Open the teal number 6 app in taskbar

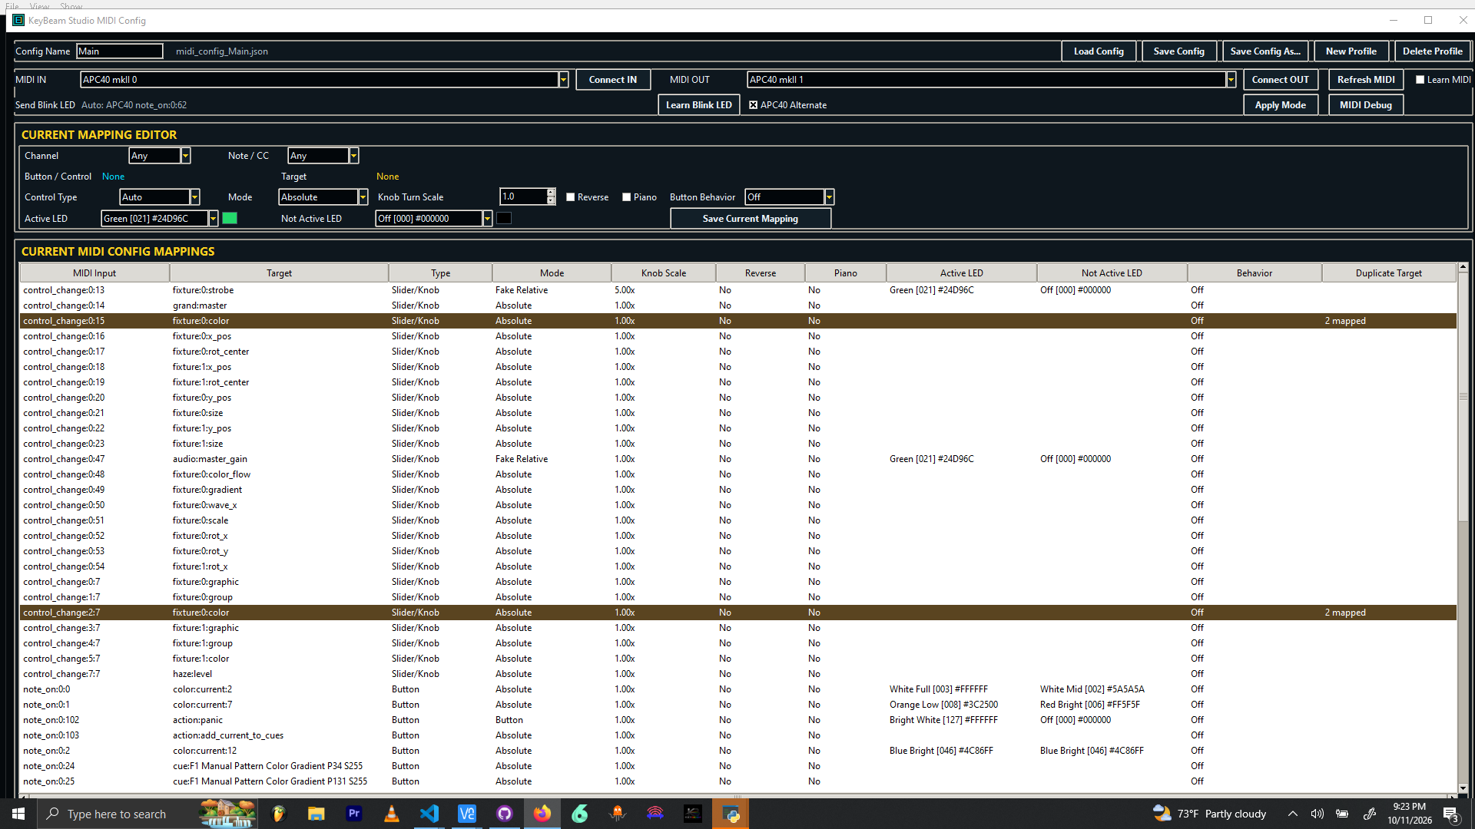(580, 814)
